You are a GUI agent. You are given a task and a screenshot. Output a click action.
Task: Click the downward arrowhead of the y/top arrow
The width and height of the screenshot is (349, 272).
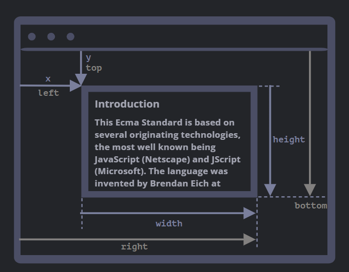[81, 79]
